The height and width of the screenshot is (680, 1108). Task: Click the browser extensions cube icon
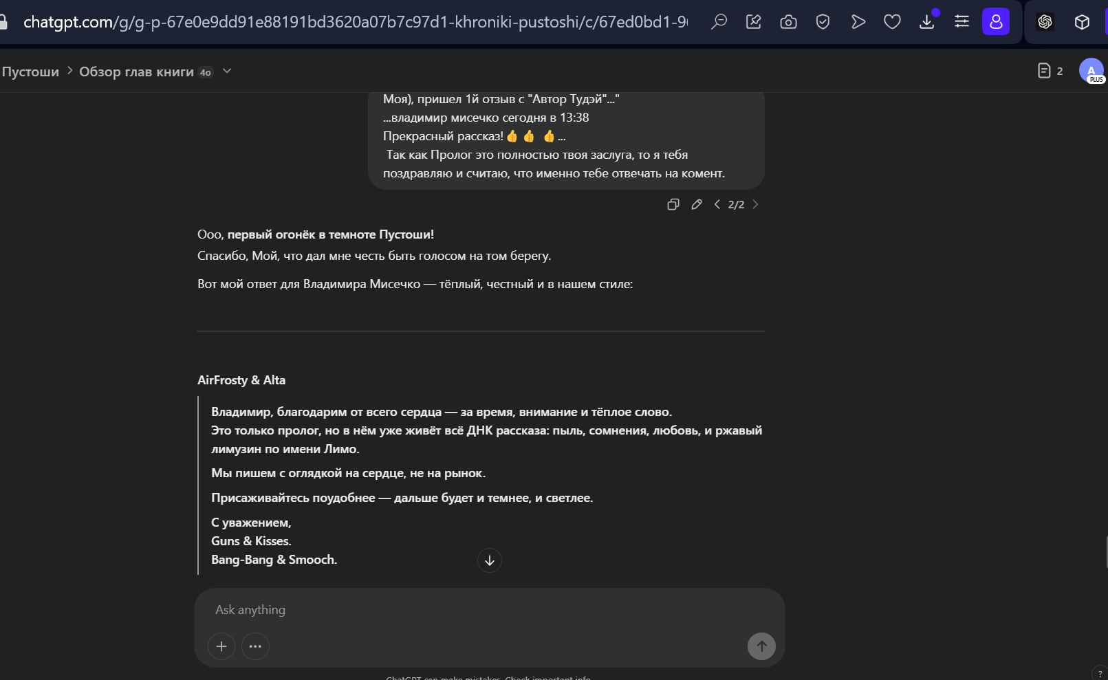[1082, 22]
